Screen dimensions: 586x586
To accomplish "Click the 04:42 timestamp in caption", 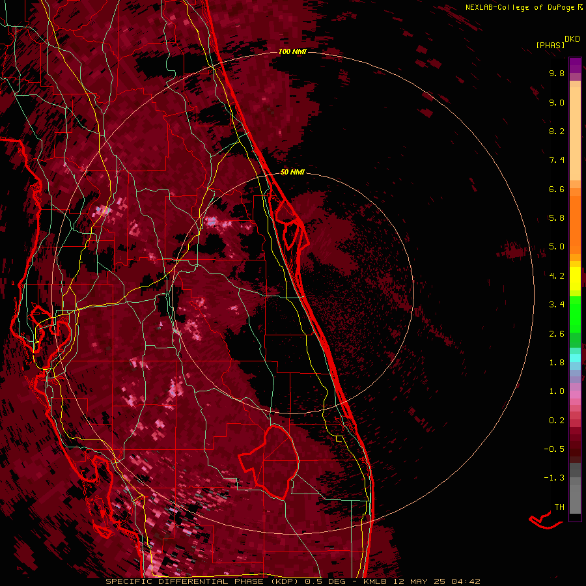I will coord(466,581).
